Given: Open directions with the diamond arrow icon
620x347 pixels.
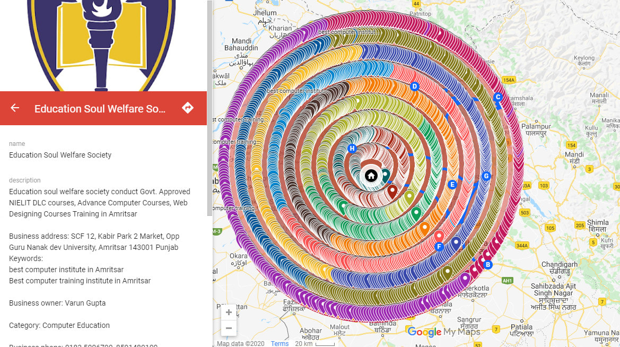Looking at the screenshot, I should (187, 108).
